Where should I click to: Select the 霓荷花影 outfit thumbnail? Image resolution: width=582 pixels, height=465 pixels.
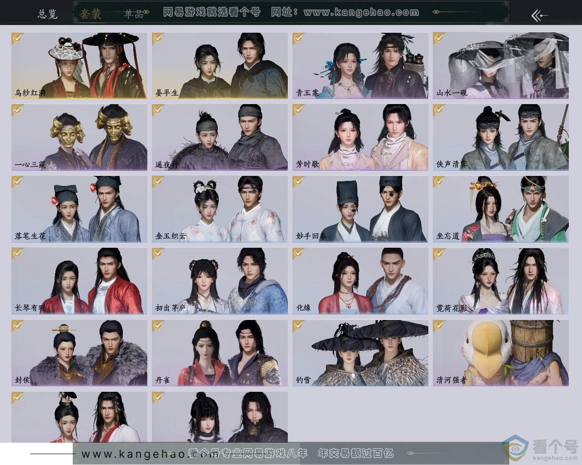tap(501, 281)
